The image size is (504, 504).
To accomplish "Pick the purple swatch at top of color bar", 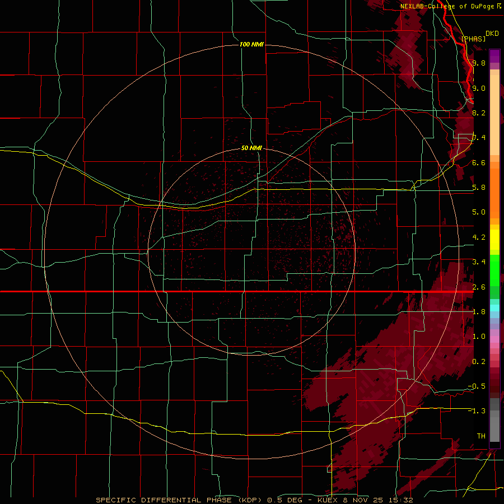I will coord(494,56).
